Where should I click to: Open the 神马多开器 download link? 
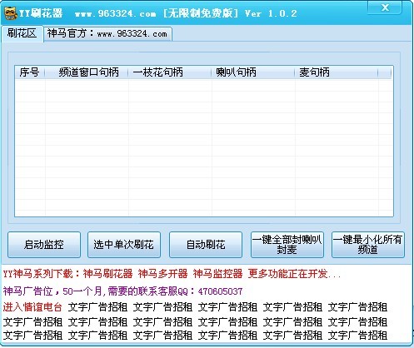pyautogui.click(x=162, y=274)
